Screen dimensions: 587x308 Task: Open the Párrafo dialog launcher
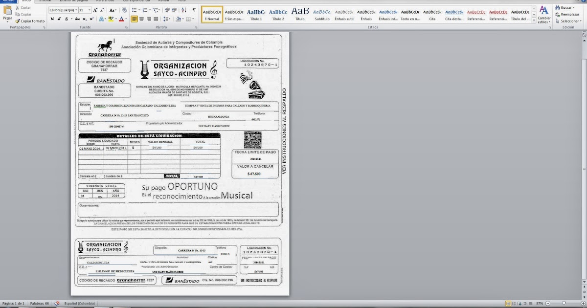point(196,27)
